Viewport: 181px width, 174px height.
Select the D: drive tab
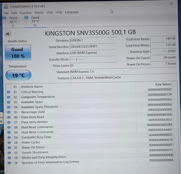tap(35, 21)
